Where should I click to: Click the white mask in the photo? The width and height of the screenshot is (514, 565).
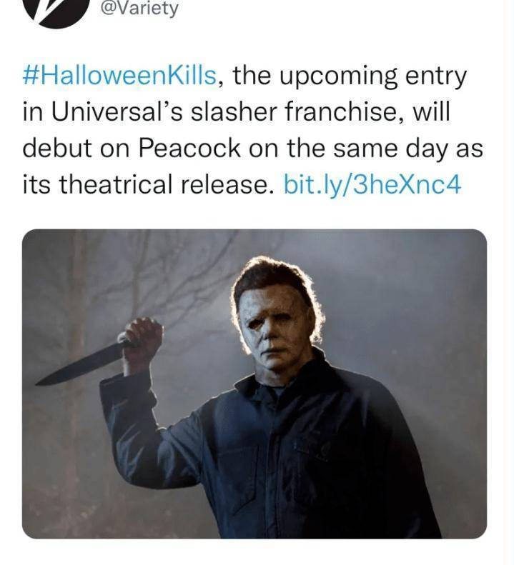click(272, 331)
